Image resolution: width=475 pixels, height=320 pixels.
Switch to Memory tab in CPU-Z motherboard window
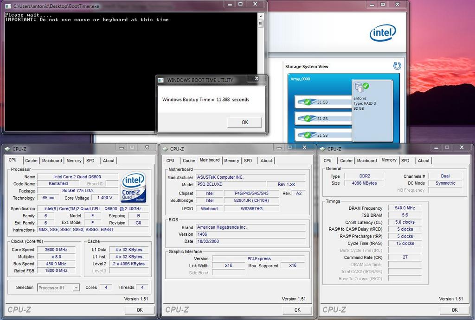[231, 161]
